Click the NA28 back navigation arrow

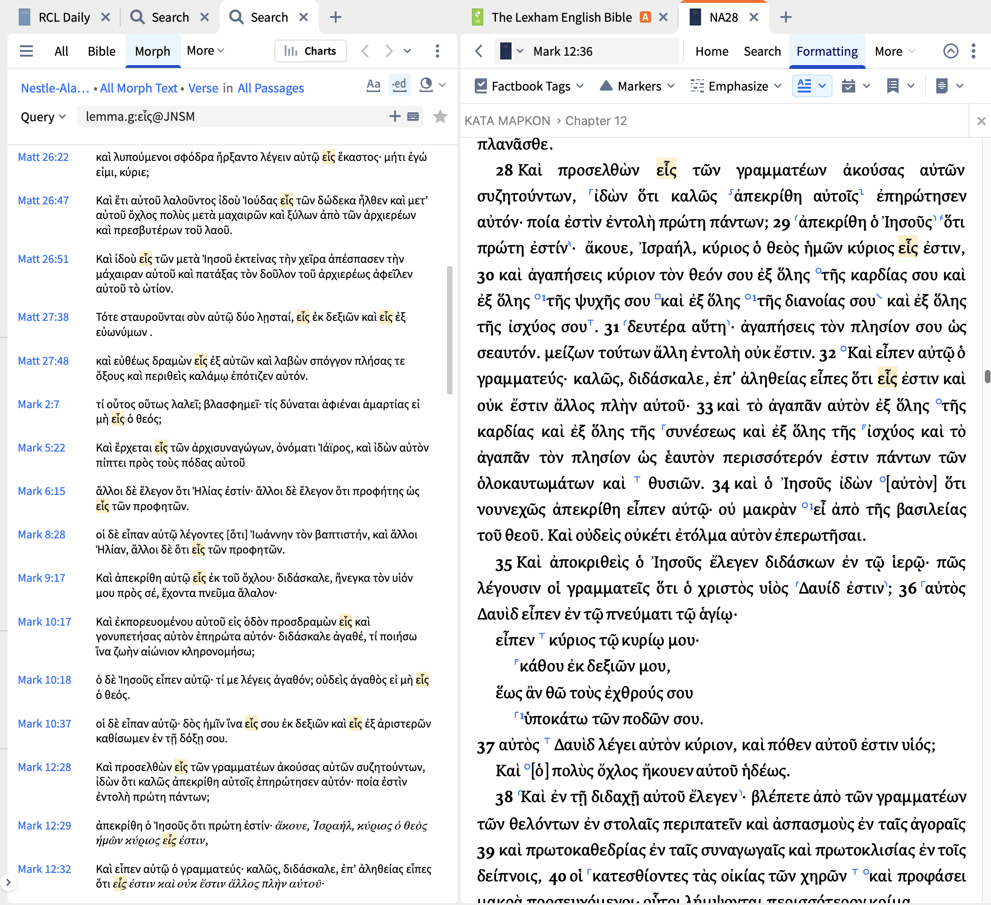(479, 51)
